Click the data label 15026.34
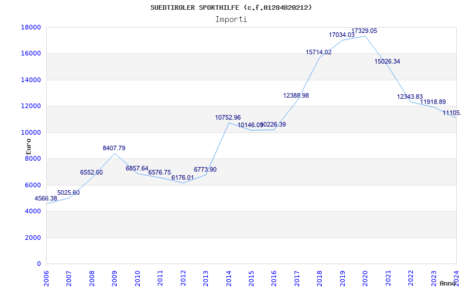462x289 pixels. click(387, 61)
